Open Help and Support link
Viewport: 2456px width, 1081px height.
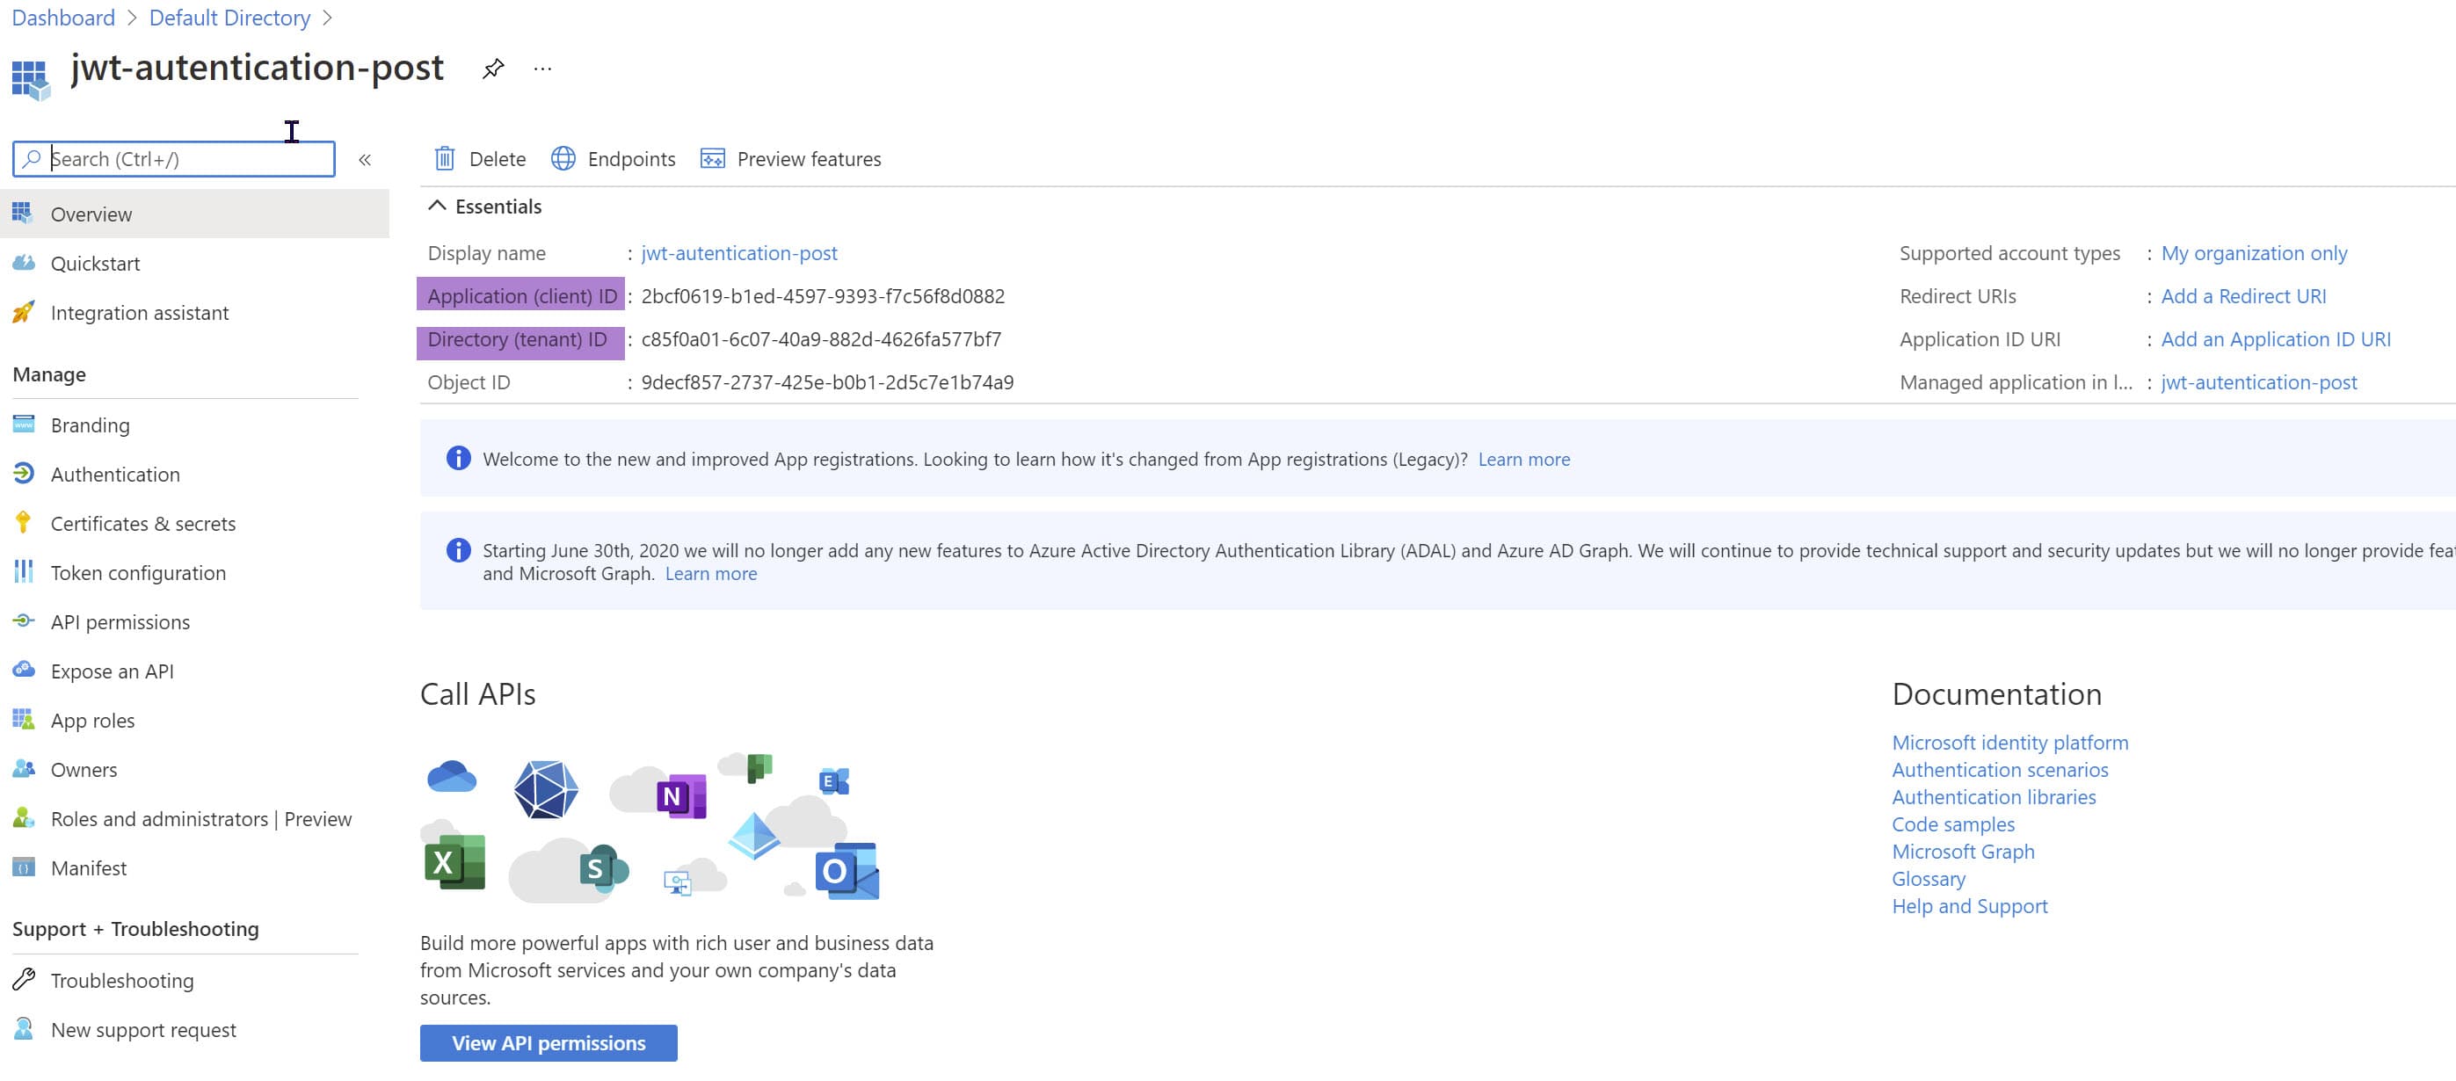click(1969, 905)
